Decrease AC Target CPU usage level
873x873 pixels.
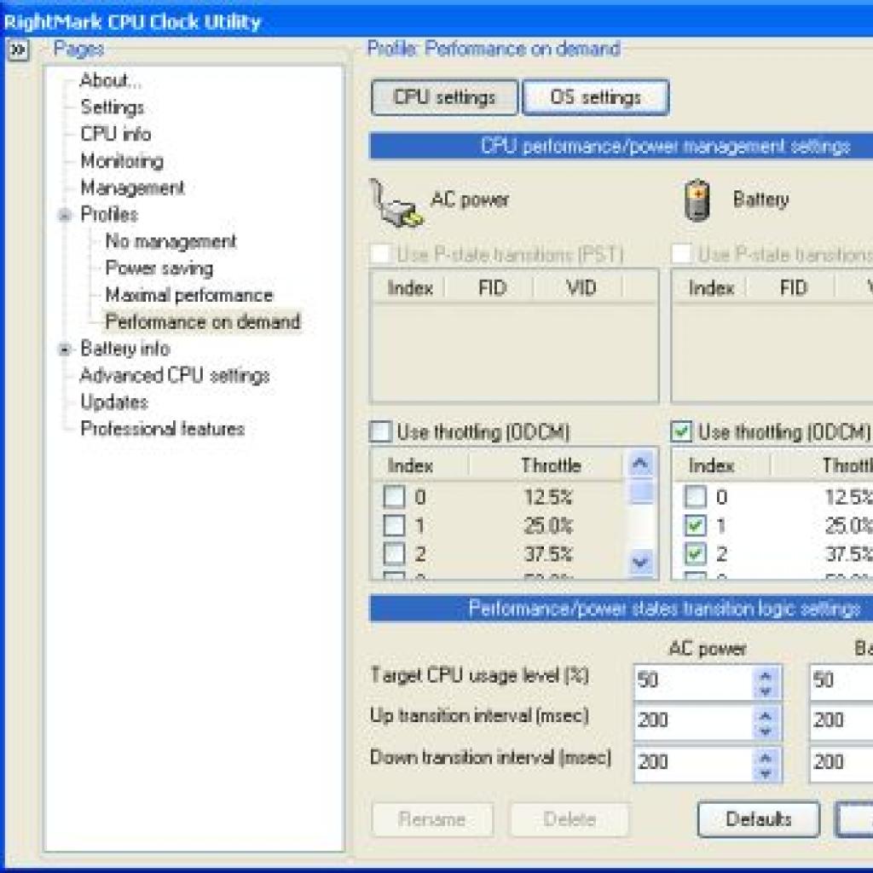coord(766,691)
